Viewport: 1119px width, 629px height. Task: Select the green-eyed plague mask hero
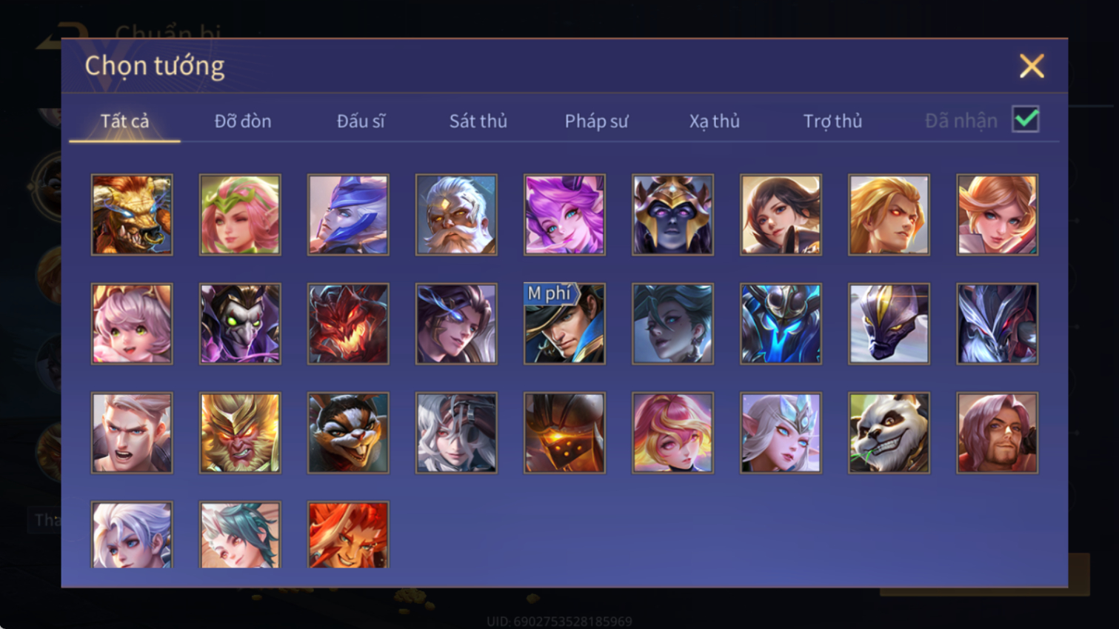click(240, 324)
